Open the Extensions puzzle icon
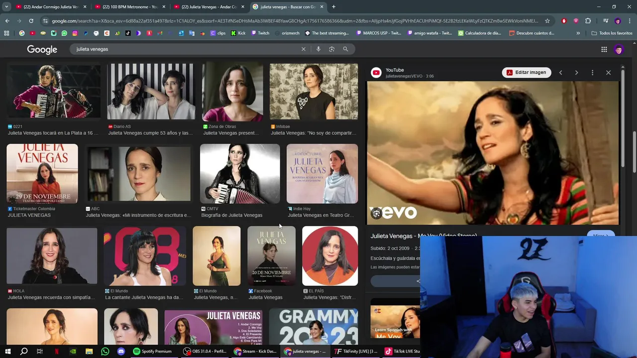The height and width of the screenshot is (358, 637). point(588,21)
